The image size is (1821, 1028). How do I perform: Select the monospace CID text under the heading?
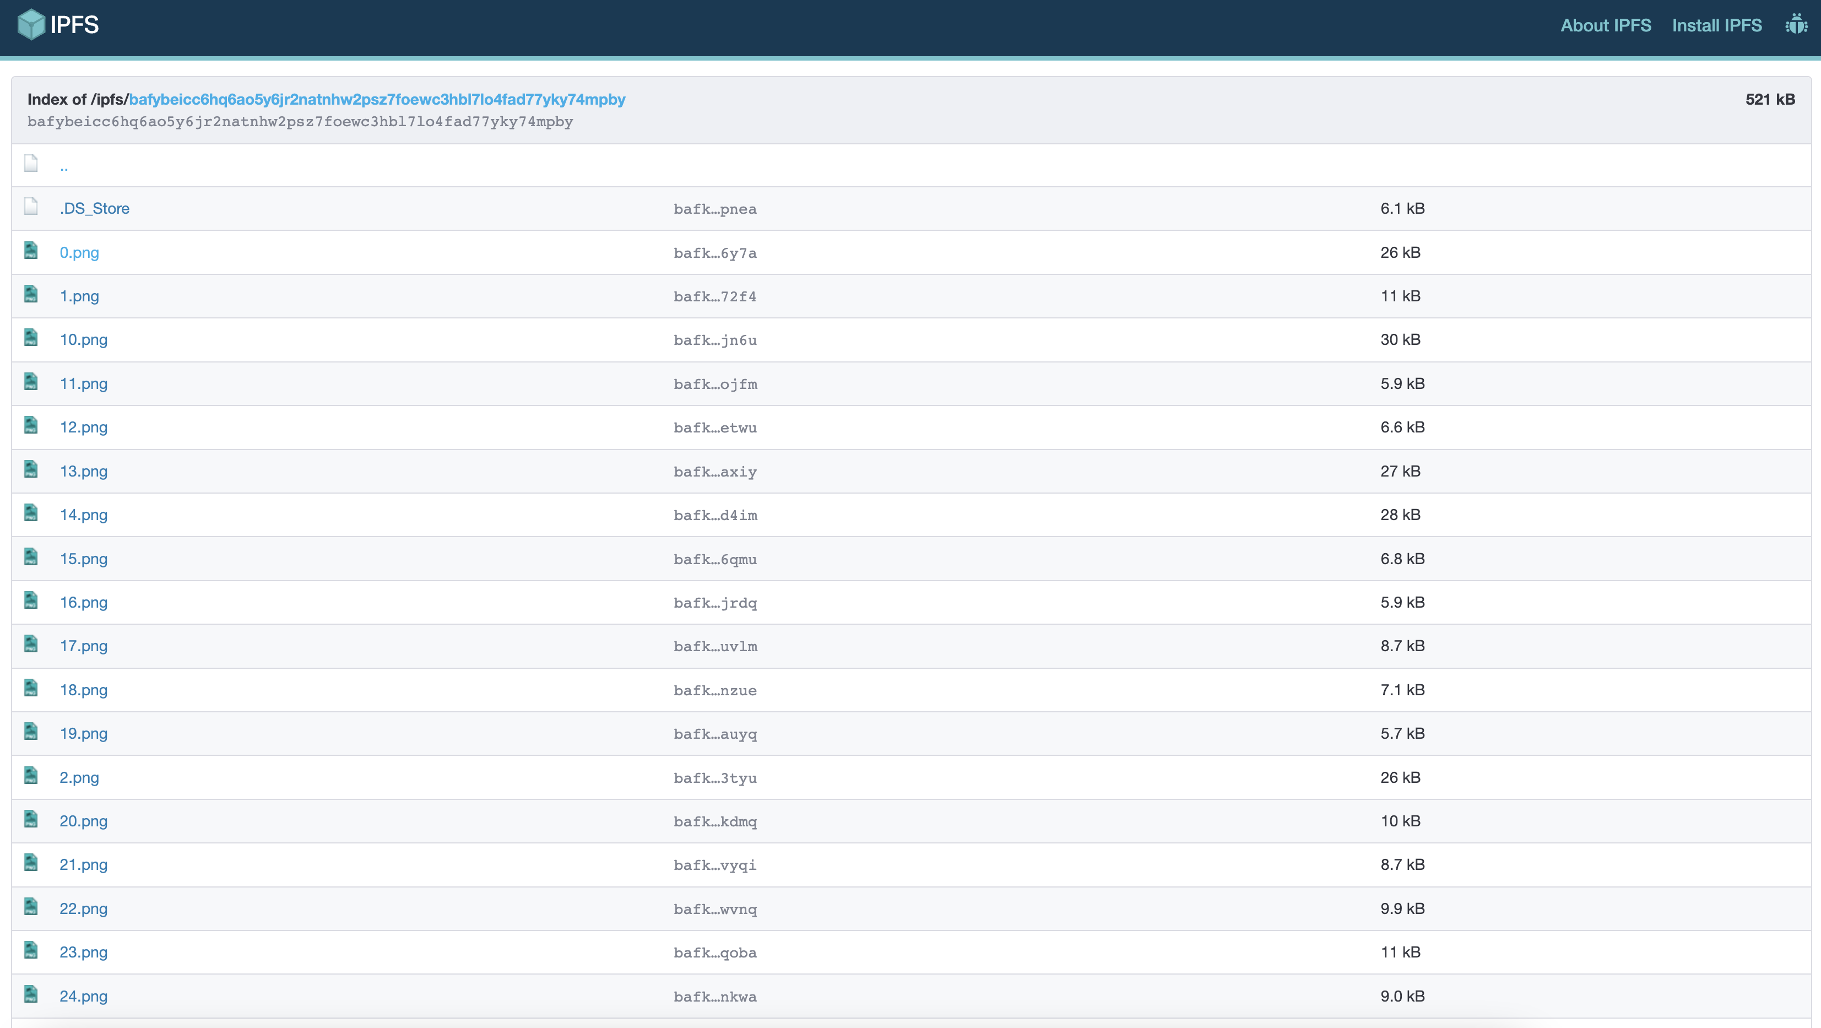point(300,122)
